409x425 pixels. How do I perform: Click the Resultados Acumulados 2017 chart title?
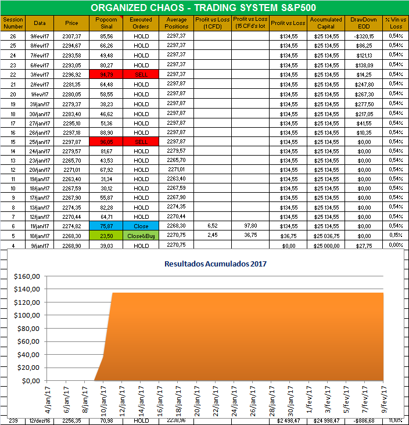pos(216,264)
